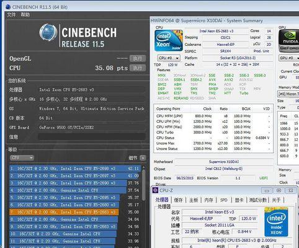Open the Micron memory module dropdown
This screenshot has height=248, width=299.
[288, 94]
